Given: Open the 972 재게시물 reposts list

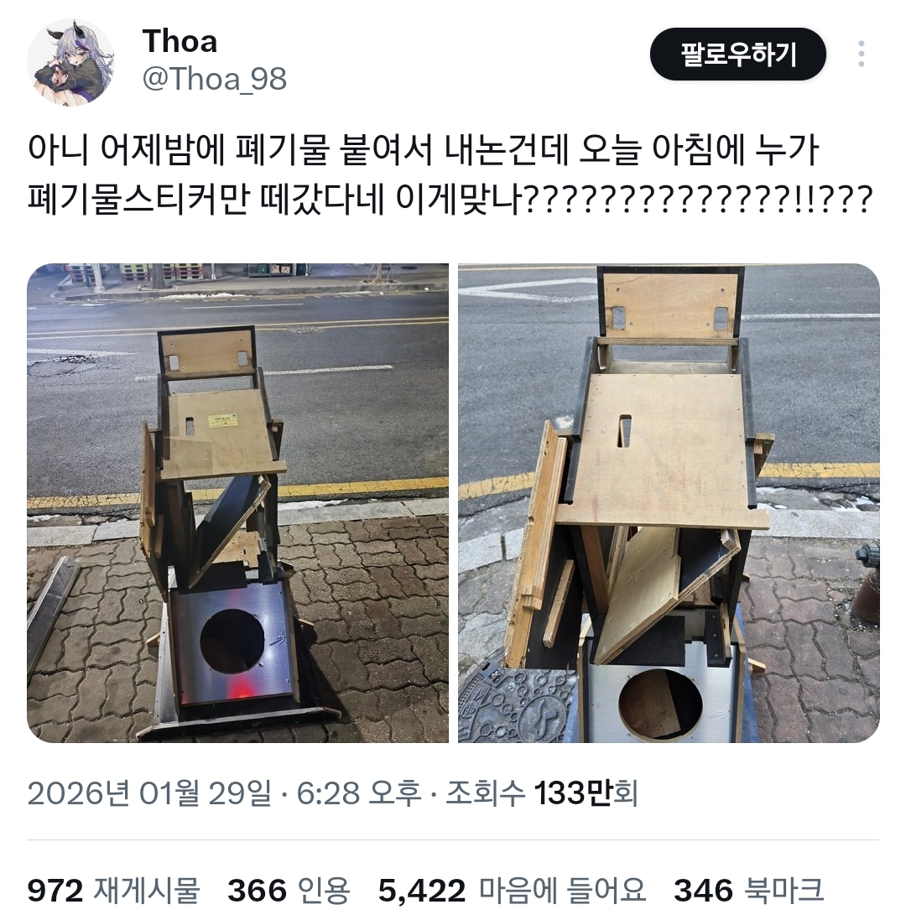Looking at the screenshot, I should coord(114,891).
